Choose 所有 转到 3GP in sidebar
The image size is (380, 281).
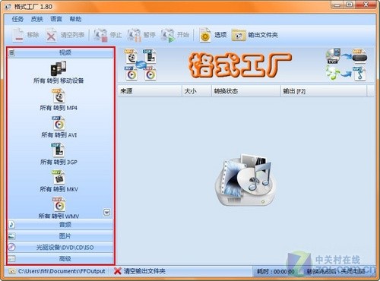[59, 154]
